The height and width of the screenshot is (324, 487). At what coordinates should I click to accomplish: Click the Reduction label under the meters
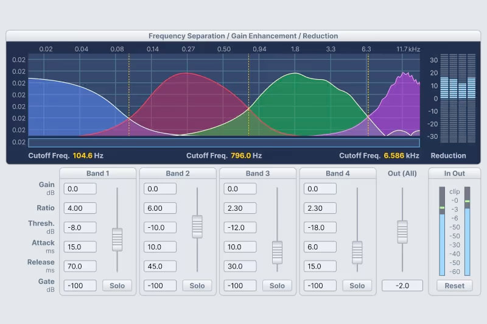coord(448,156)
